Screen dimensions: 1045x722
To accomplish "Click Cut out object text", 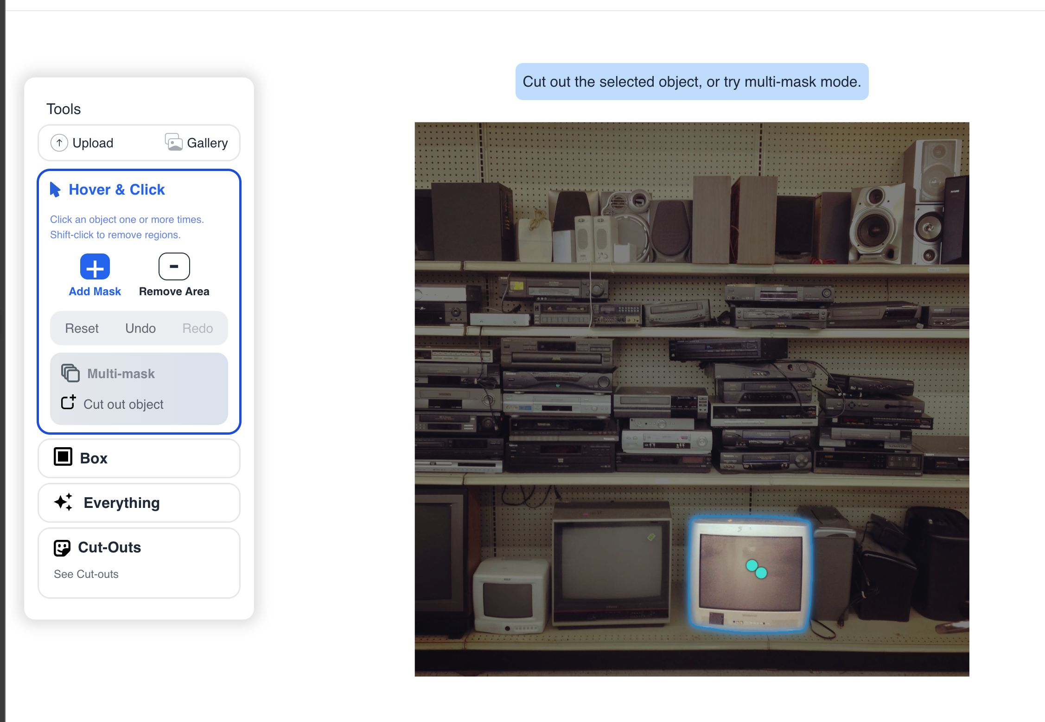I will [x=123, y=405].
